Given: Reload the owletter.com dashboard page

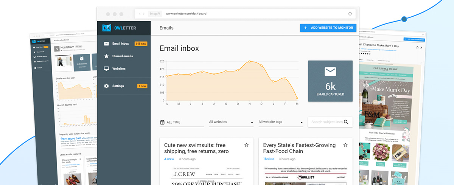Looking at the screenshot, I should pyautogui.click(x=350, y=14).
